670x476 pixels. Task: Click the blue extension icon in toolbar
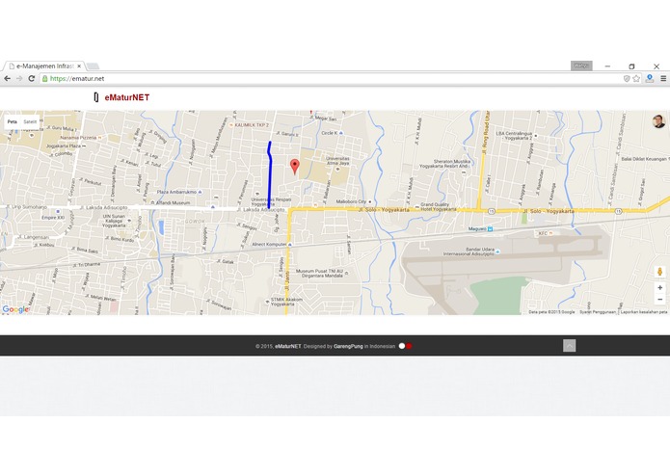[x=650, y=78]
